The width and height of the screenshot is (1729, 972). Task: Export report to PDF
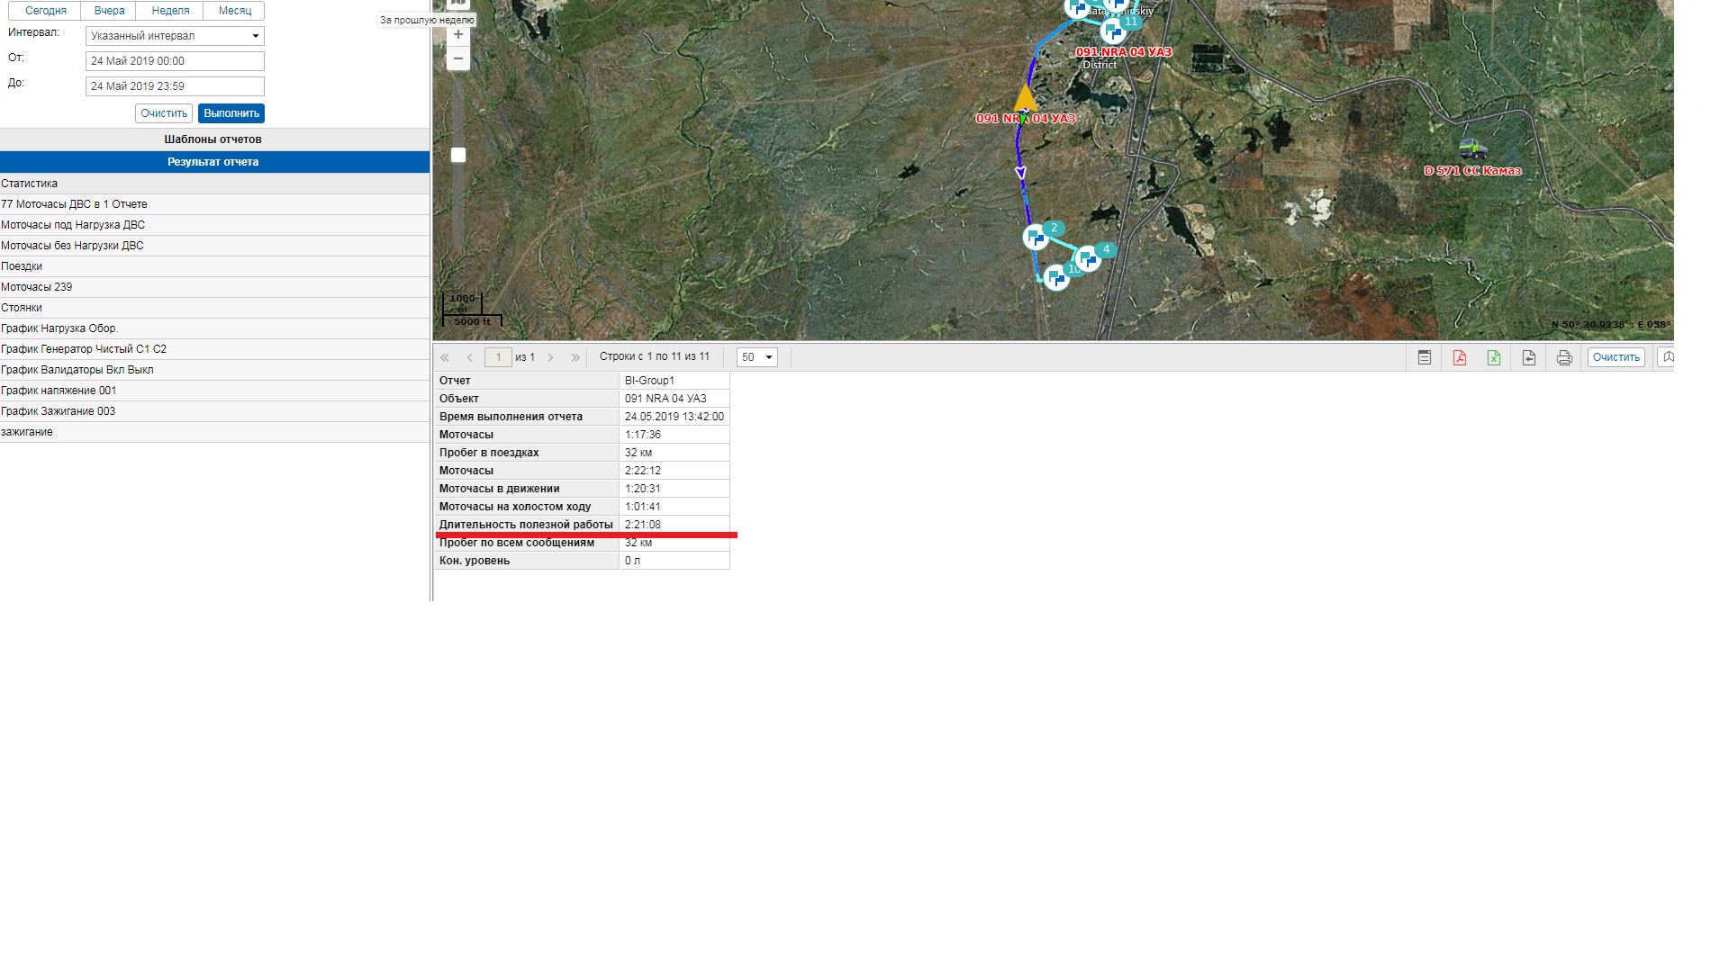[1460, 358]
